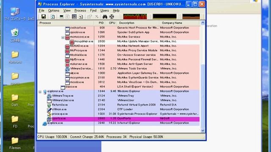This screenshot has width=271, height=152.
Task: Open System Information from the toolbar
Action: pyautogui.click(x=61, y=16)
